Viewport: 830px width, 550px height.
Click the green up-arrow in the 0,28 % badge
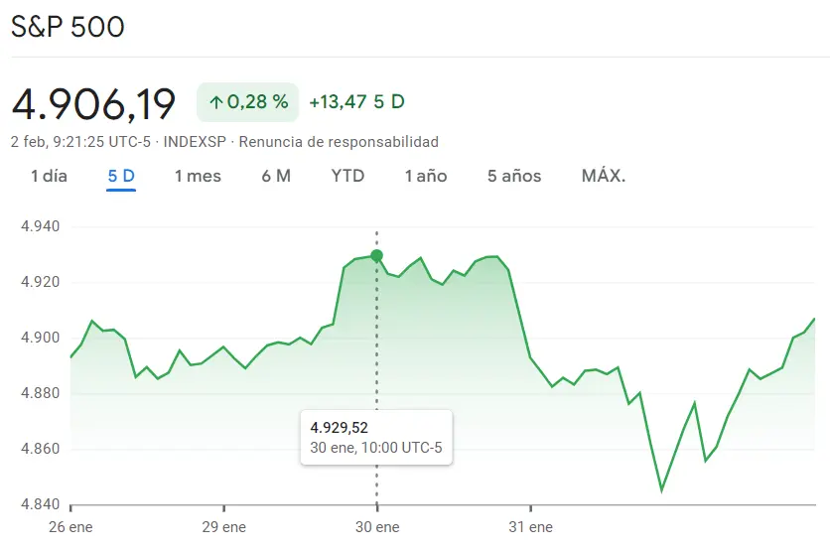click(x=215, y=102)
